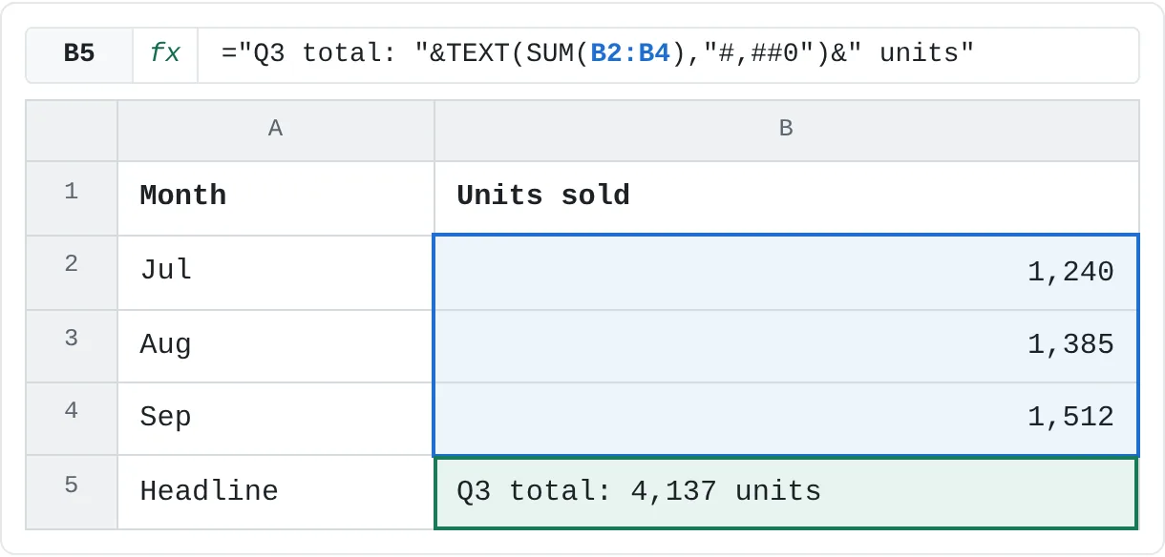Select the cell containing "Jul"

(x=276, y=273)
